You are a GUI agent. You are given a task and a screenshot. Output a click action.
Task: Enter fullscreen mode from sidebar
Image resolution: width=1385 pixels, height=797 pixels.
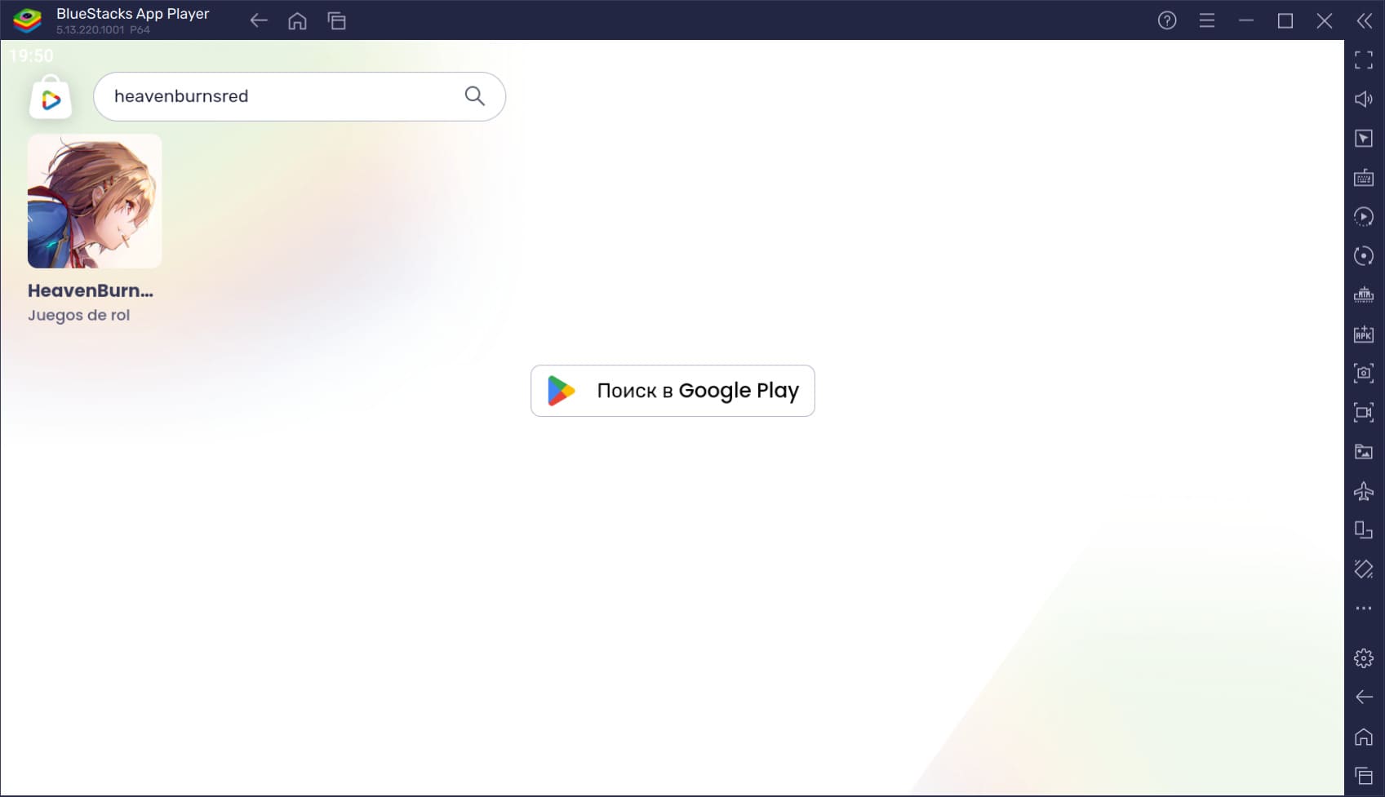click(x=1364, y=60)
